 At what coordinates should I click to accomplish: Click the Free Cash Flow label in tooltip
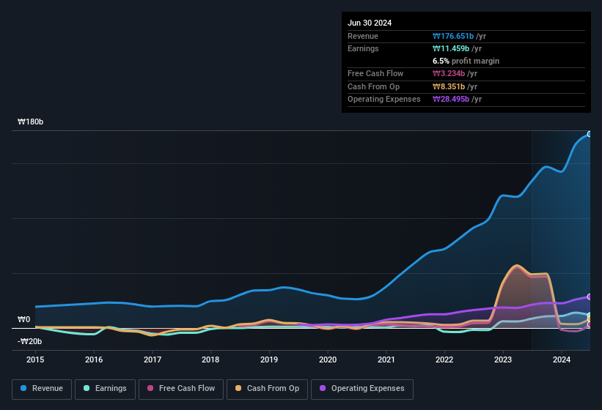pyautogui.click(x=375, y=73)
